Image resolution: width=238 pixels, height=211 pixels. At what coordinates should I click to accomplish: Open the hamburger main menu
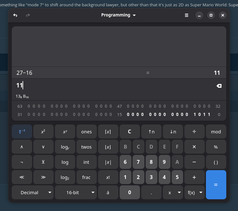[187, 15]
